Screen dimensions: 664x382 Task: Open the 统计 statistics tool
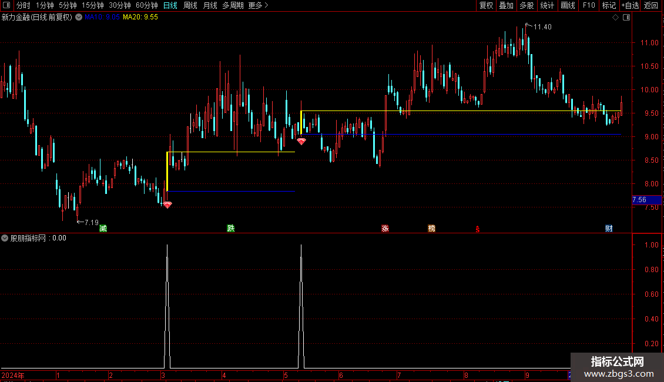click(546, 5)
